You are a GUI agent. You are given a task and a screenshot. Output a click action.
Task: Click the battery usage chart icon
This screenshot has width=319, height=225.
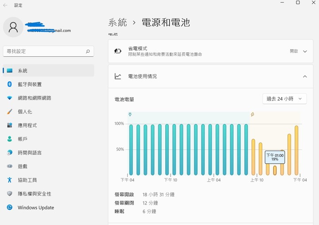click(x=118, y=76)
